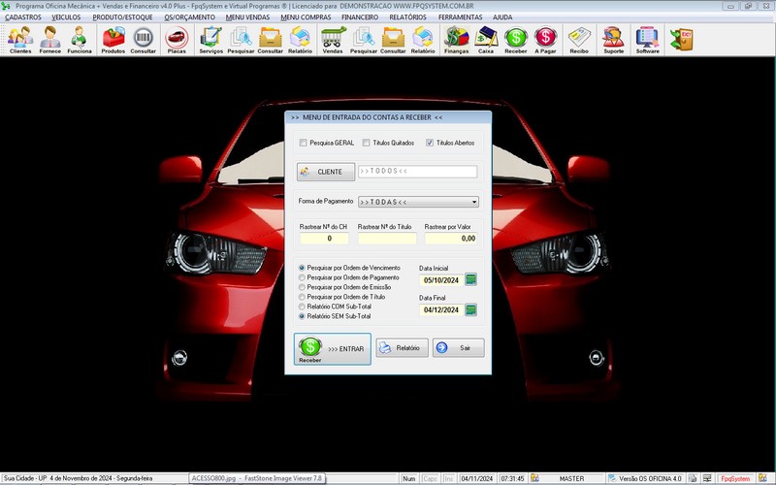
Task: Open the Clientes toolbar icon
Action: pos(20,40)
